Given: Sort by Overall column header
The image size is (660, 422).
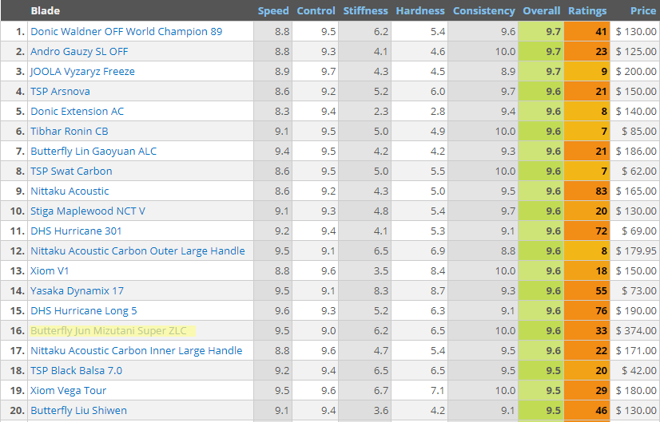Looking at the screenshot, I should tap(541, 11).
